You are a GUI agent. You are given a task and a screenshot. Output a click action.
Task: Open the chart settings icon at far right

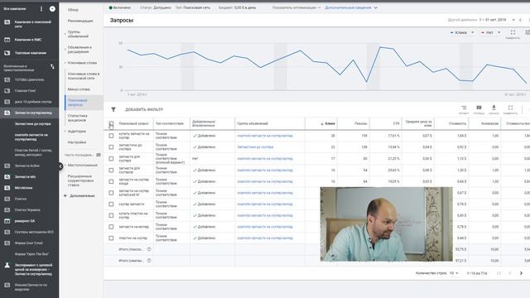[x=528, y=32]
